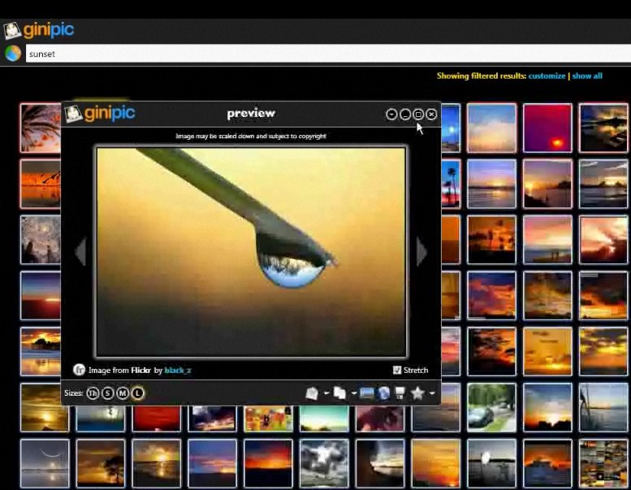Click the shopping cart icon in preview toolbar
This screenshot has height=490, width=631.
tap(400, 393)
